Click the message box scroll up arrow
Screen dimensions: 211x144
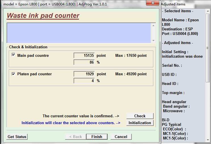tap(153, 26)
